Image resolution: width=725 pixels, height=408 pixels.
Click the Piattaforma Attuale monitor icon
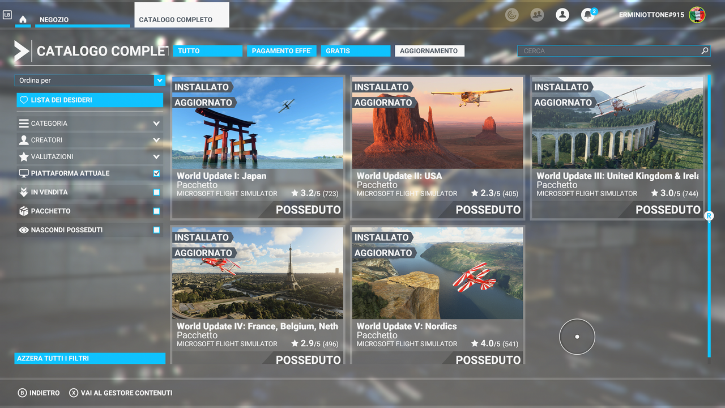coord(24,173)
